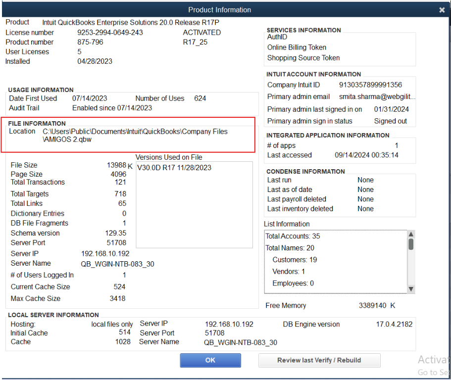Click the Schema version value 129.35
The image size is (451, 380).
[116, 233]
